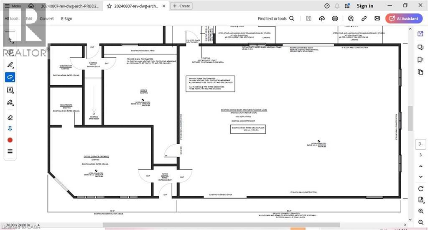This screenshot has height=230, width=428.
Task: Open the E-Sign menu item
Action: 66,18
